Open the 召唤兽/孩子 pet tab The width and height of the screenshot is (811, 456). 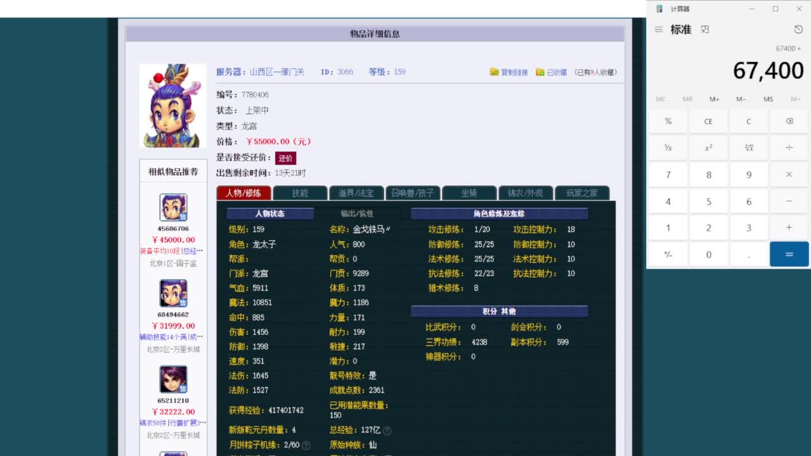413,193
